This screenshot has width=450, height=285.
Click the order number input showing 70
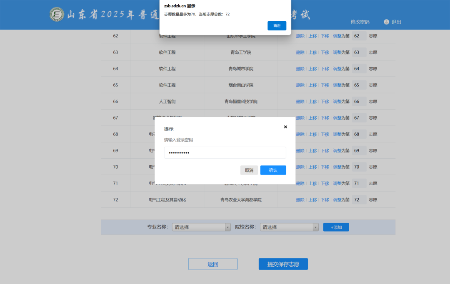point(359,167)
